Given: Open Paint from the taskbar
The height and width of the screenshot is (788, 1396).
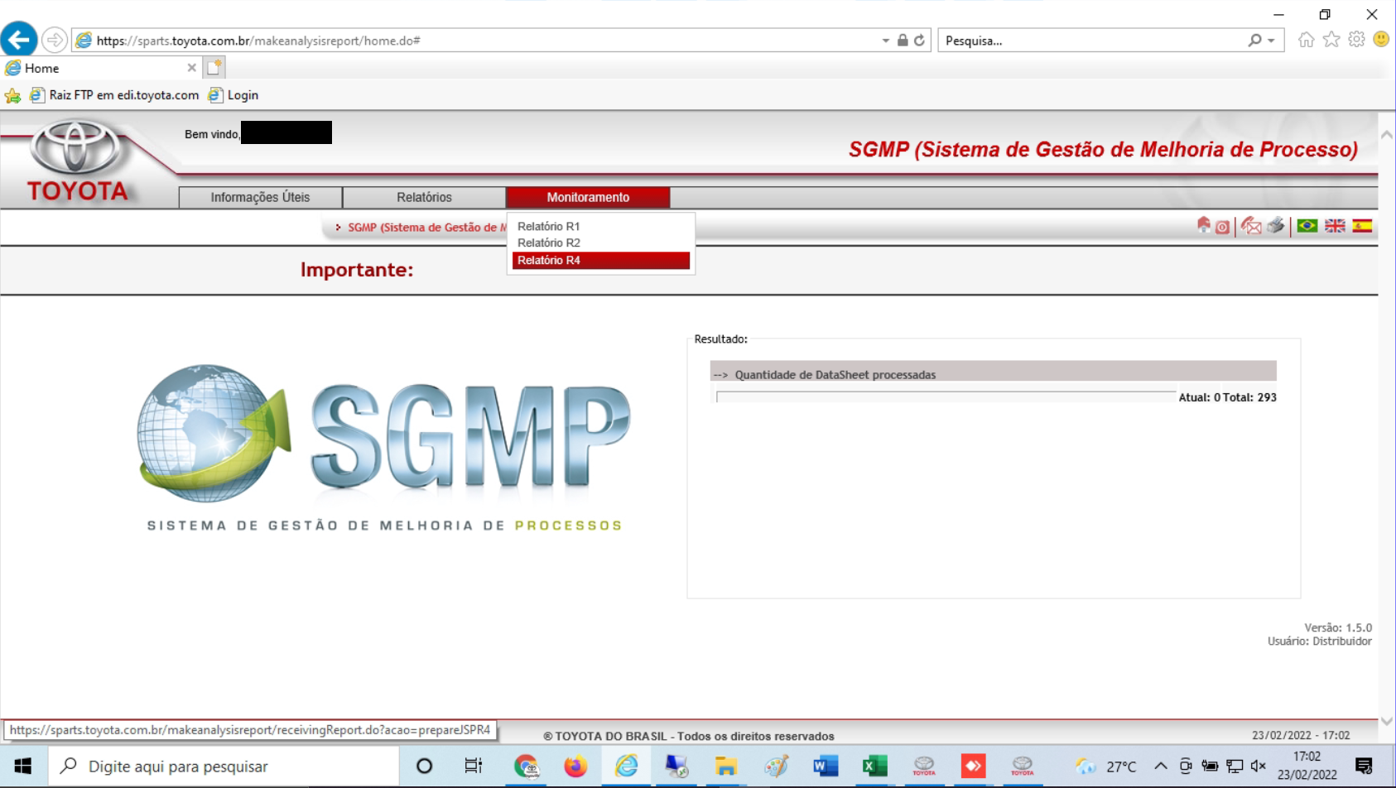Looking at the screenshot, I should (776, 766).
